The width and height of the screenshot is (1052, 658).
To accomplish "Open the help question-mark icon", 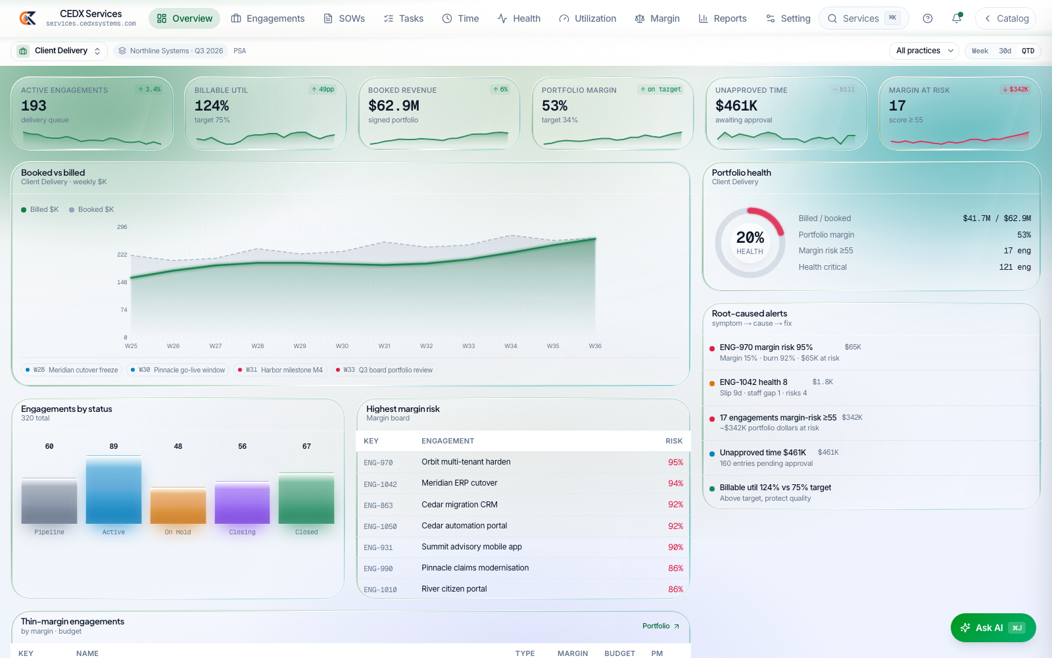I will tap(928, 18).
